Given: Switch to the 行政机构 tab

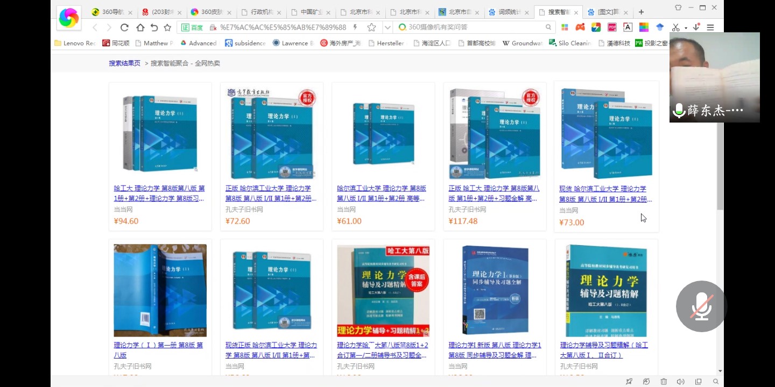Looking at the screenshot, I should [x=261, y=12].
